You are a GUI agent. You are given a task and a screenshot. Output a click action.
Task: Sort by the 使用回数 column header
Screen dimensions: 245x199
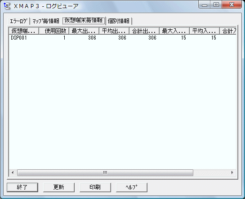tap(54, 31)
